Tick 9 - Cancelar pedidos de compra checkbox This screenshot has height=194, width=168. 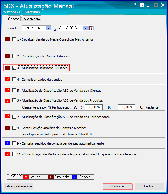(x=14, y=143)
